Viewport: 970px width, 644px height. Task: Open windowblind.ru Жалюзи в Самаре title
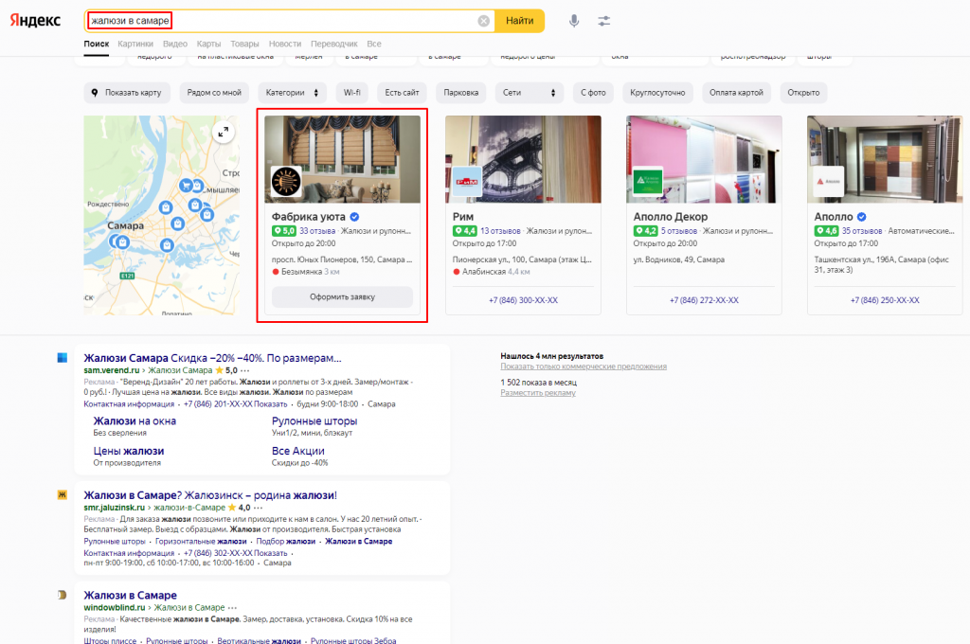coord(131,595)
